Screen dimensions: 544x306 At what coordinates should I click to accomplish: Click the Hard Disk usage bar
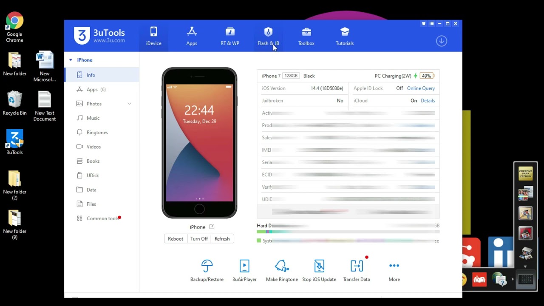click(x=348, y=232)
